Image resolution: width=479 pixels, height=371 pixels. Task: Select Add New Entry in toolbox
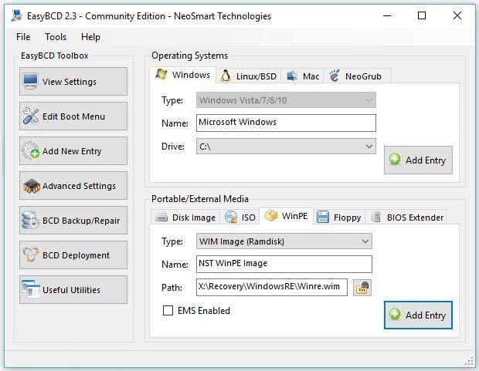click(x=73, y=151)
